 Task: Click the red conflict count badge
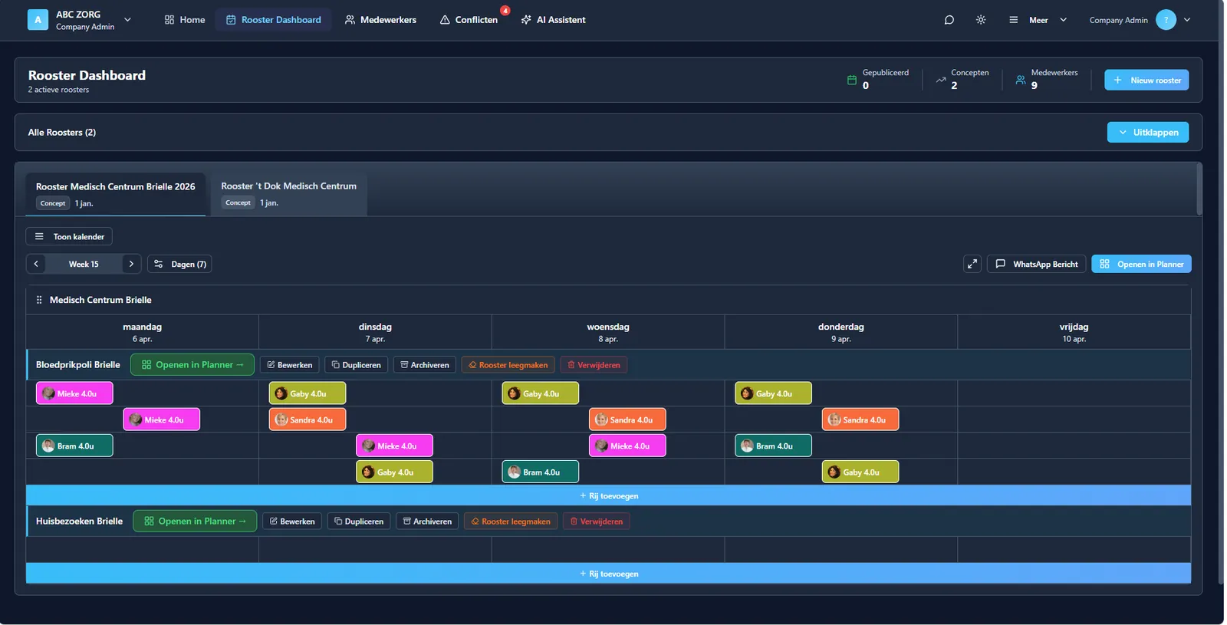(x=505, y=11)
